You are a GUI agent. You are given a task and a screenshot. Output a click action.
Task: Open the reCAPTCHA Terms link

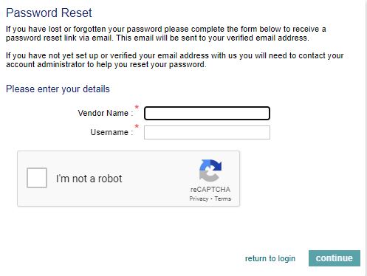pyautogui.click(x=222, y=199)
